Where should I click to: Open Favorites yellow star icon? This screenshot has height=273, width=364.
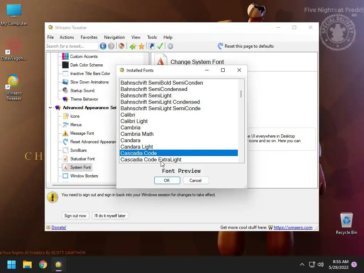141,46
